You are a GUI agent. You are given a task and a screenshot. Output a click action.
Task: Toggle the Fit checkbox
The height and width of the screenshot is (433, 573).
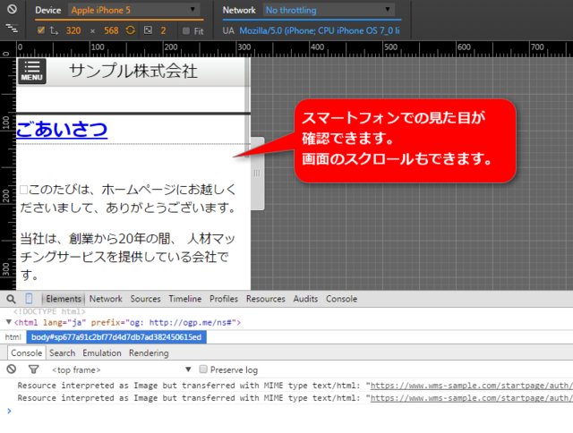pyautogui.click(x=186, y=30)
